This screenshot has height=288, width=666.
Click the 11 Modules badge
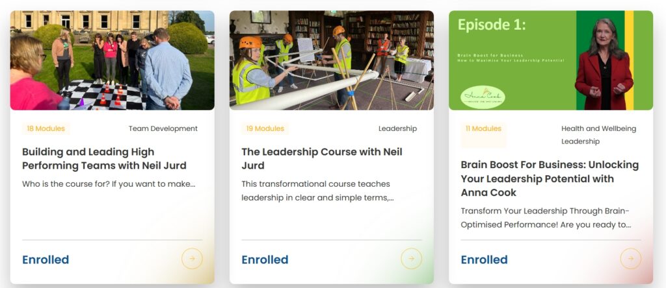tap(483, 128)
